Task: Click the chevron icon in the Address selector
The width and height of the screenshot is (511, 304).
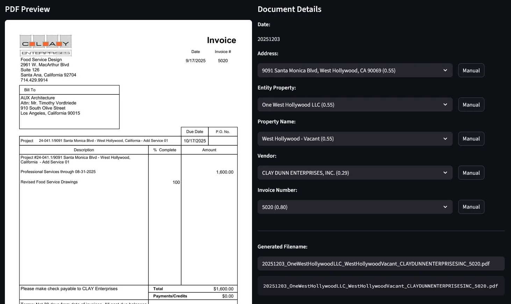Action: [445, 70]
